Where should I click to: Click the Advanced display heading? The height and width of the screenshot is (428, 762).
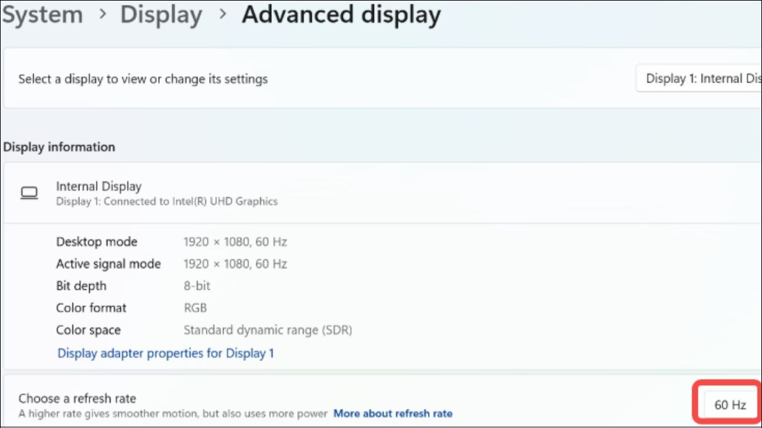tap(341, 15)
